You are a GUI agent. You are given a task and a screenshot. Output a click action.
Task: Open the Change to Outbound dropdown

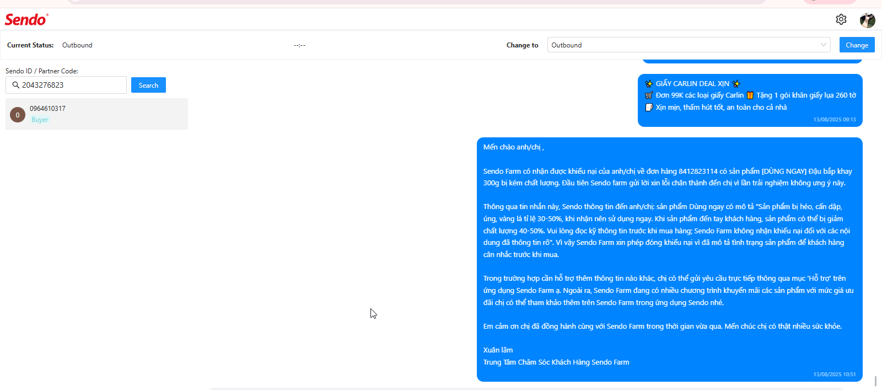coord(689,45)
